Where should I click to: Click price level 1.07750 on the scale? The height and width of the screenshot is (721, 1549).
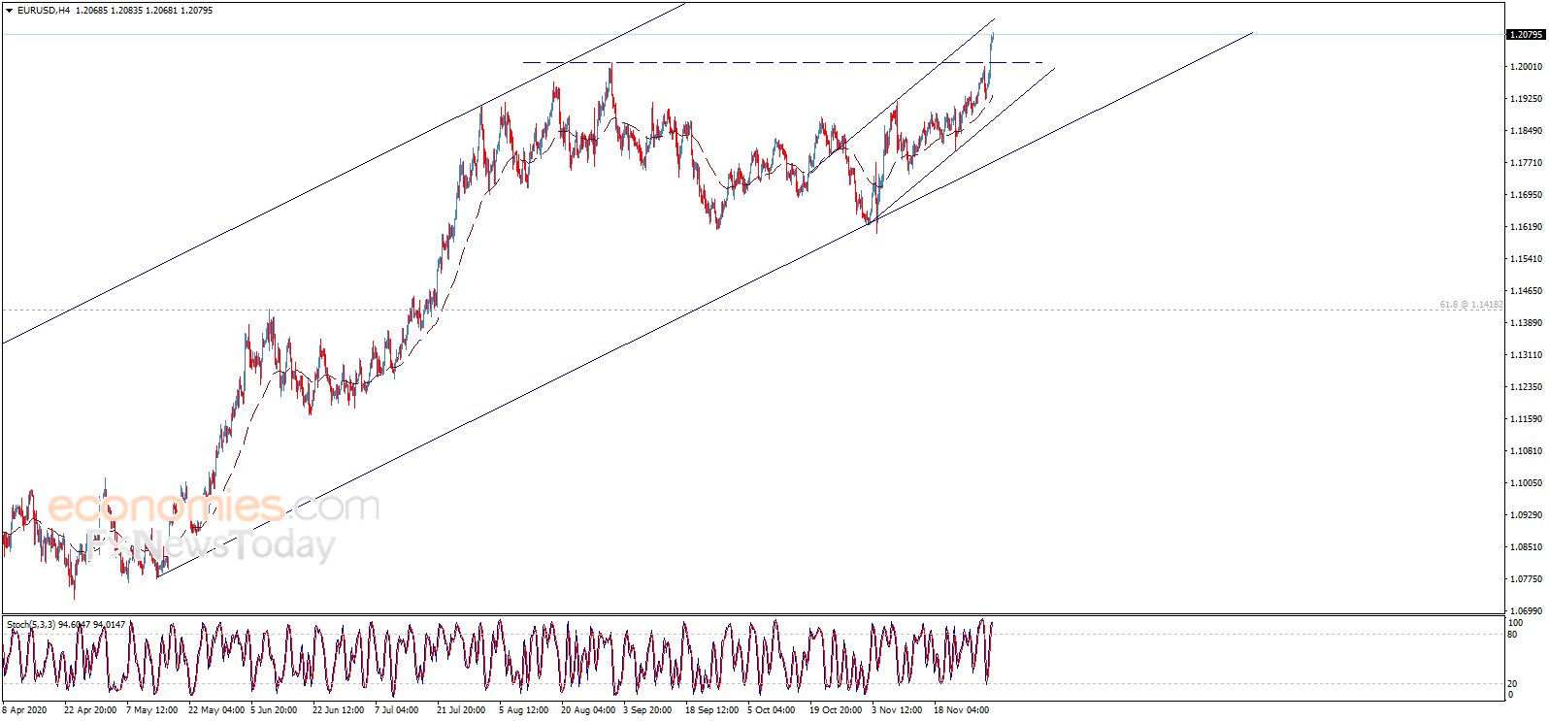[x=1527, y=579]
